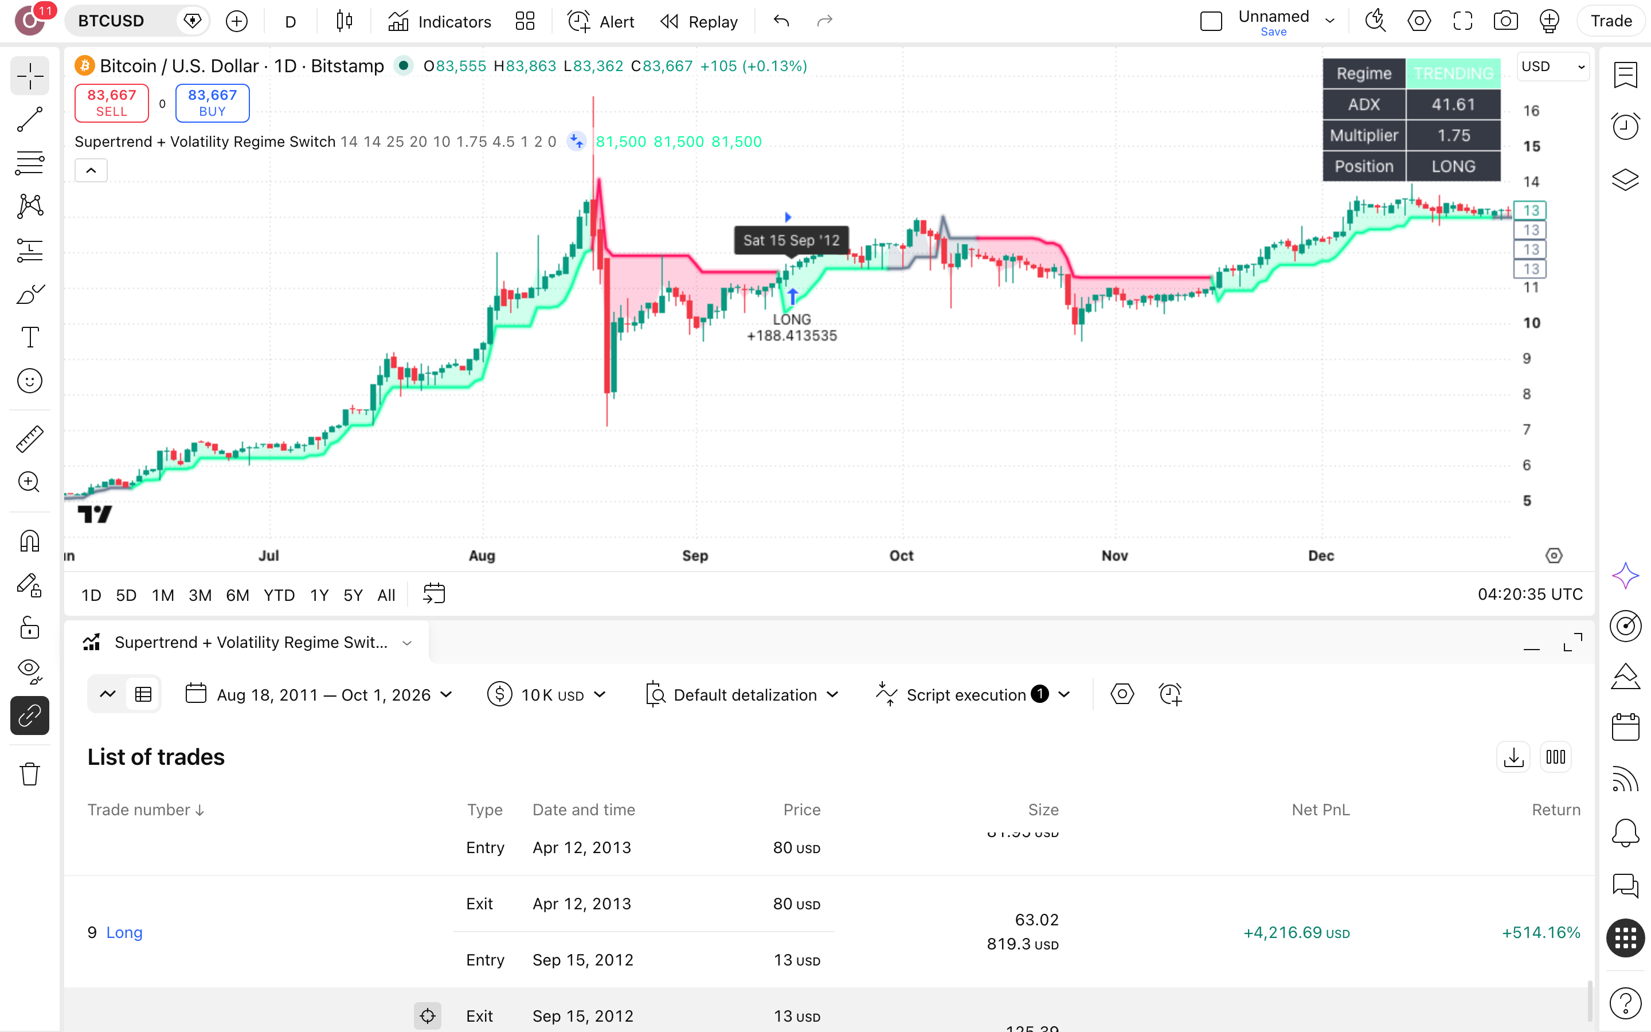Open the Fibonacci retracement tools
Image resolution: width=1651 pixels, height=1032 pixels.
click(30, 163)
